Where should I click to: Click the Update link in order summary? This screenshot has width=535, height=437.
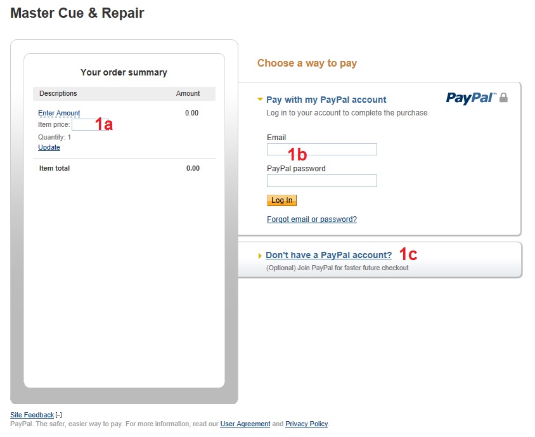pyautogui.click(x=49, y=147)
